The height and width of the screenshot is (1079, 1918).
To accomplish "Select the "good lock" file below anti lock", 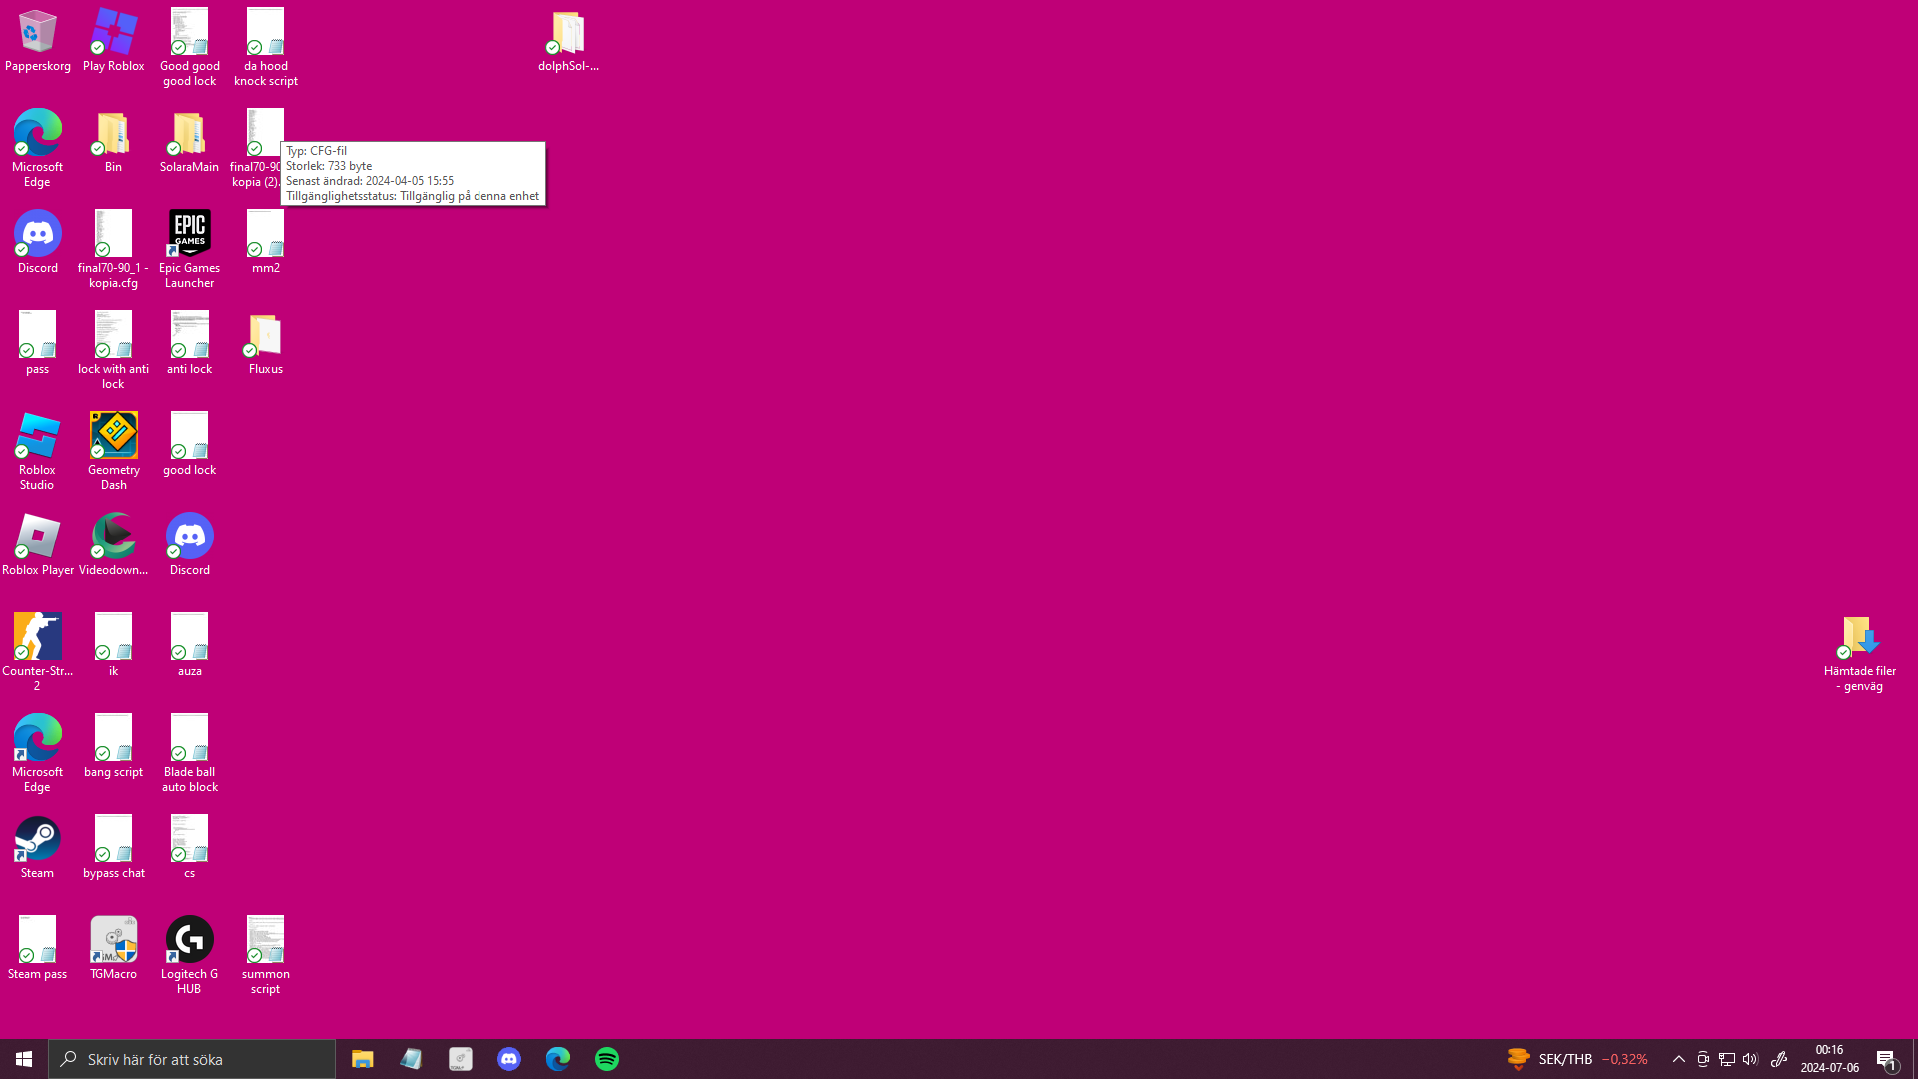I will point(189,445).
